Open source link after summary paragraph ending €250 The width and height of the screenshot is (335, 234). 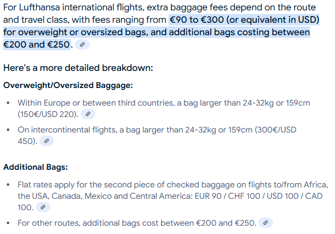click(82, 45)
